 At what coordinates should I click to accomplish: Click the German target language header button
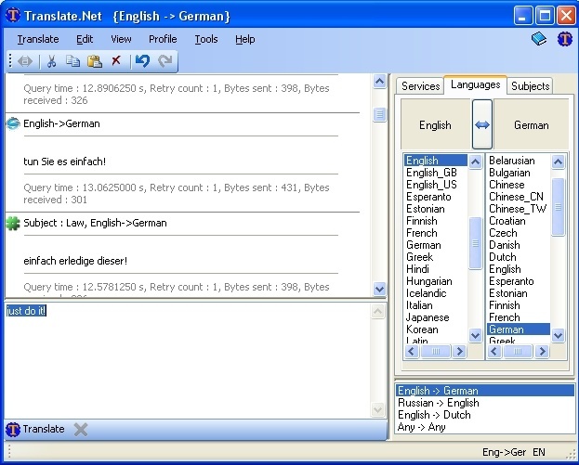531,124
